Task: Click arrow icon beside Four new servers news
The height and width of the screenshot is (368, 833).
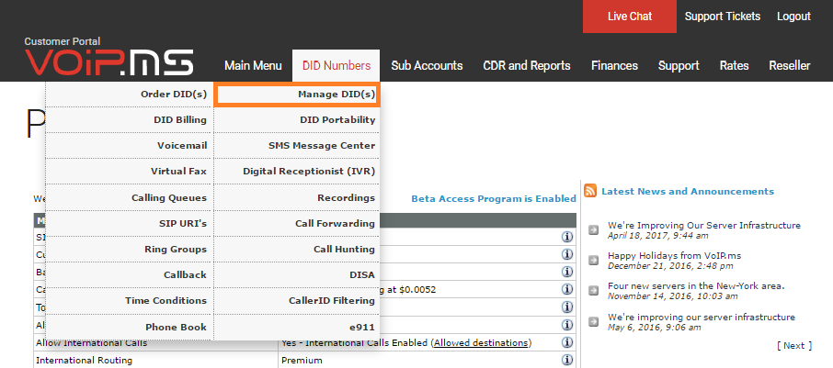Action: click(x=593, y=291)
